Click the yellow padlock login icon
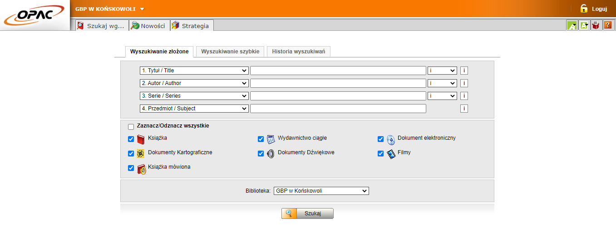The height and width of the screenshot is (237, 616). pos(584,9)
